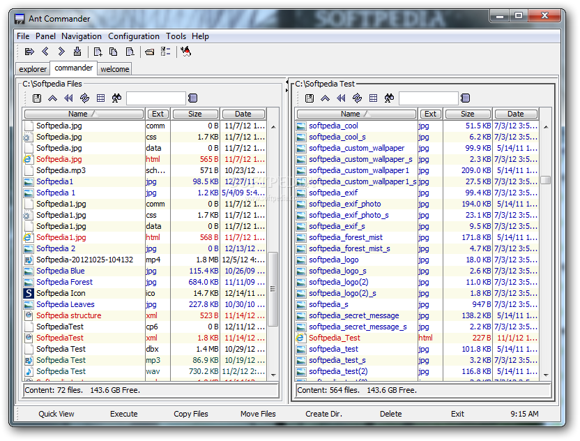The width and height of the screenshot is (580, 441).
Task: Select Softpedia Forest jpg file
Action: (144, 282)
